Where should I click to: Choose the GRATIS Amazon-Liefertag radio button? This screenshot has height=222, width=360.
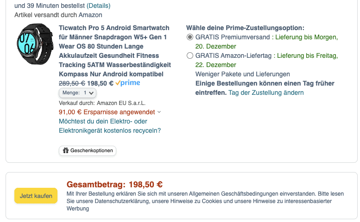point(190,56)
